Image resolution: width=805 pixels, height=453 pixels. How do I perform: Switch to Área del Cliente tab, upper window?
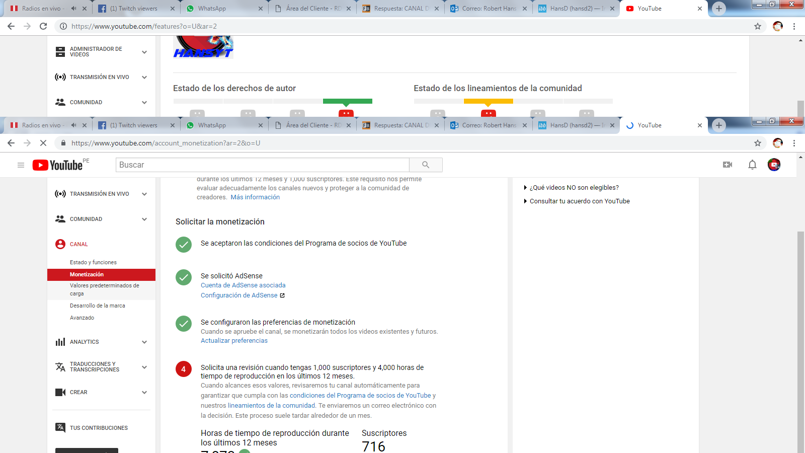312,9
